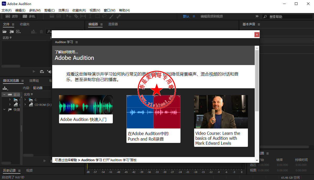Open the 内容 驱动器 dropdown
314x180 pixels.
pos(41,88)
